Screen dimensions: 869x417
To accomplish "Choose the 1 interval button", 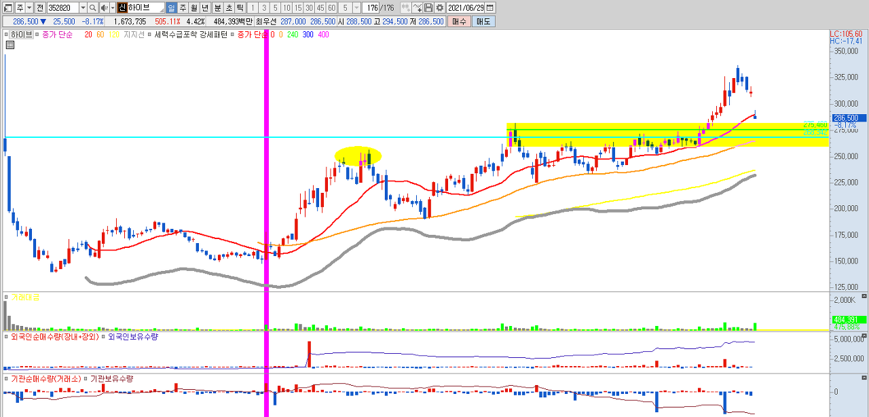I will (x=253, y=7).
